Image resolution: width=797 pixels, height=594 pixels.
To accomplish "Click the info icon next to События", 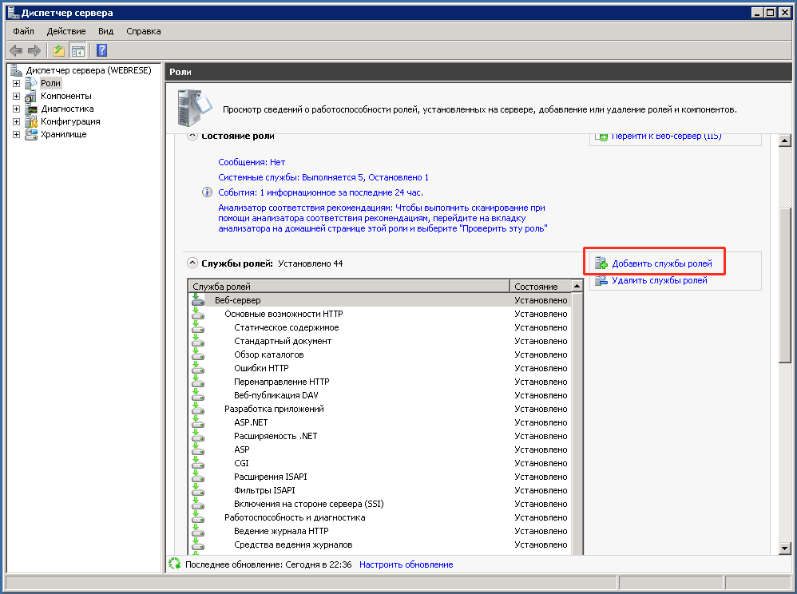I will (x=207, y=192).
